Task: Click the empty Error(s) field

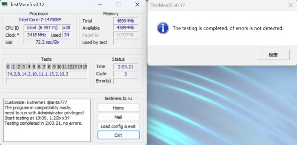Action: click(126, 81)
